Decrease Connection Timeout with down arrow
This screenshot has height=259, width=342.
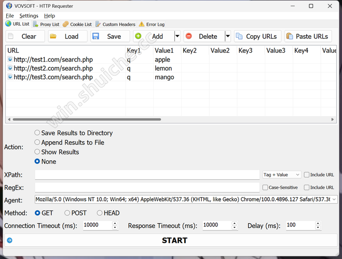coord(115,227)
